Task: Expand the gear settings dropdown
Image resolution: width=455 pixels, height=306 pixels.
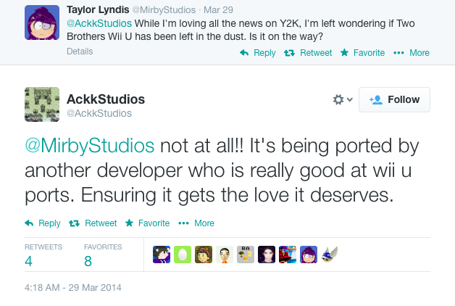Action: click(x=343, y=99)
